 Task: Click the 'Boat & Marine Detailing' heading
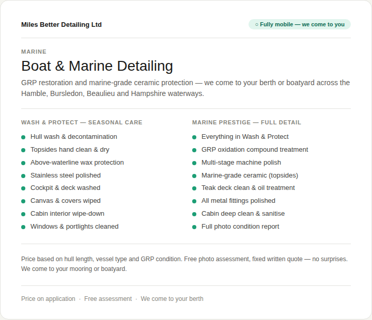(x=97, y=66)
